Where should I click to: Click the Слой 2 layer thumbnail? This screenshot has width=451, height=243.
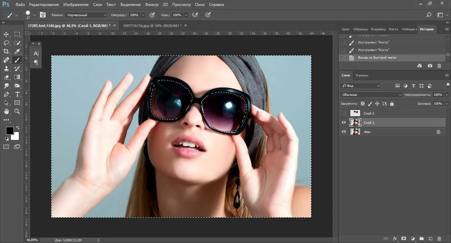click(x=355, y=113)
